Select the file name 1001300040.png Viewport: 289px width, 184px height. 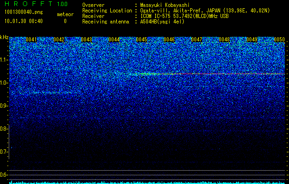[x=24, y=12]
